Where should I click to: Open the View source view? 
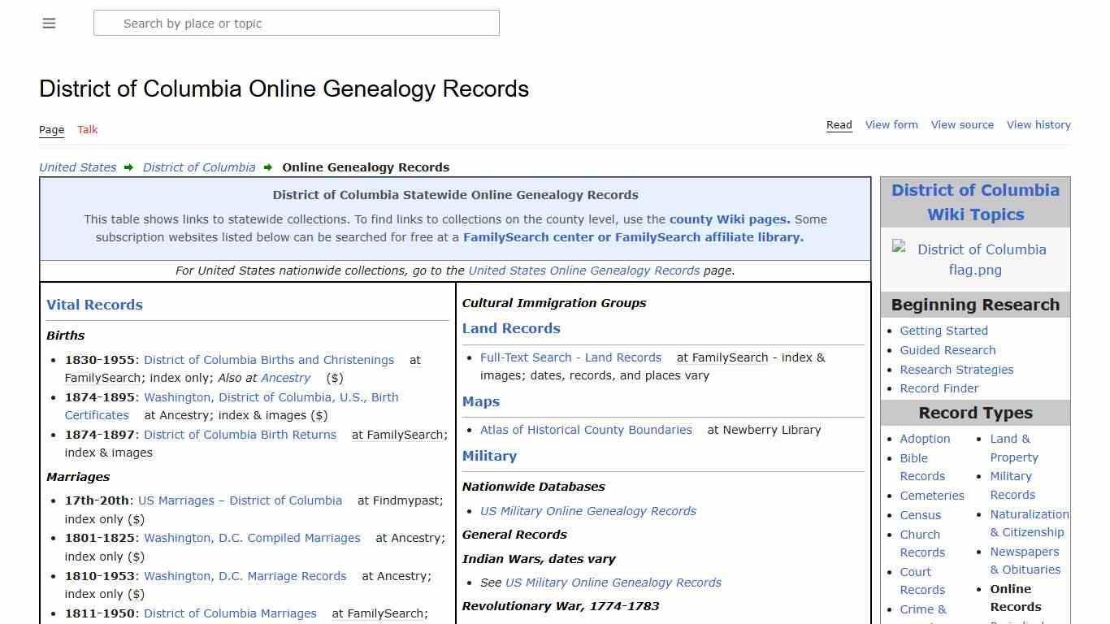962,125
